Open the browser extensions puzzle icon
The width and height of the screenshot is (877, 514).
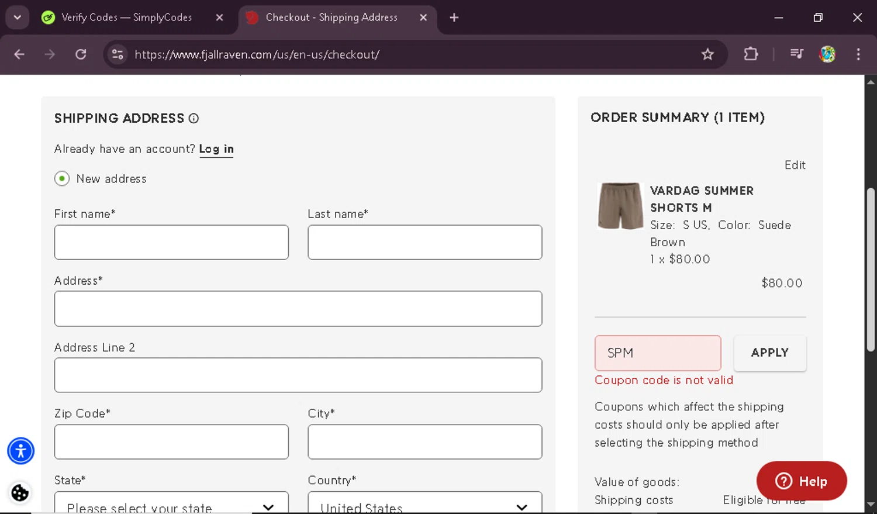[x=751, y=54]
